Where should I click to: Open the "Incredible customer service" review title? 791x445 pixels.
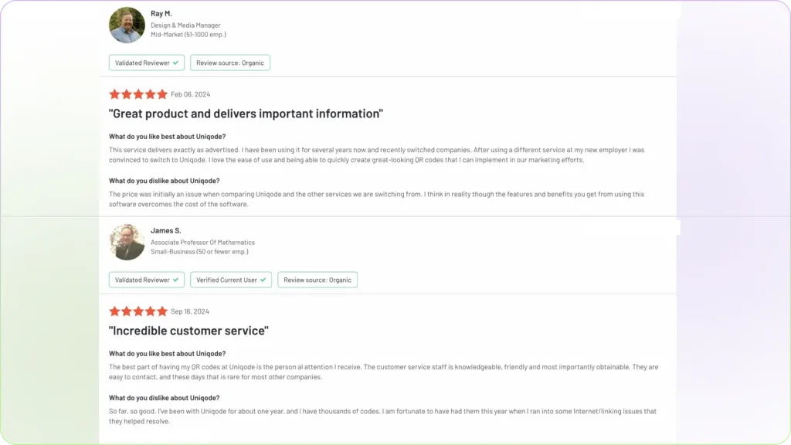pyautogui.click(x=188, y=331)
